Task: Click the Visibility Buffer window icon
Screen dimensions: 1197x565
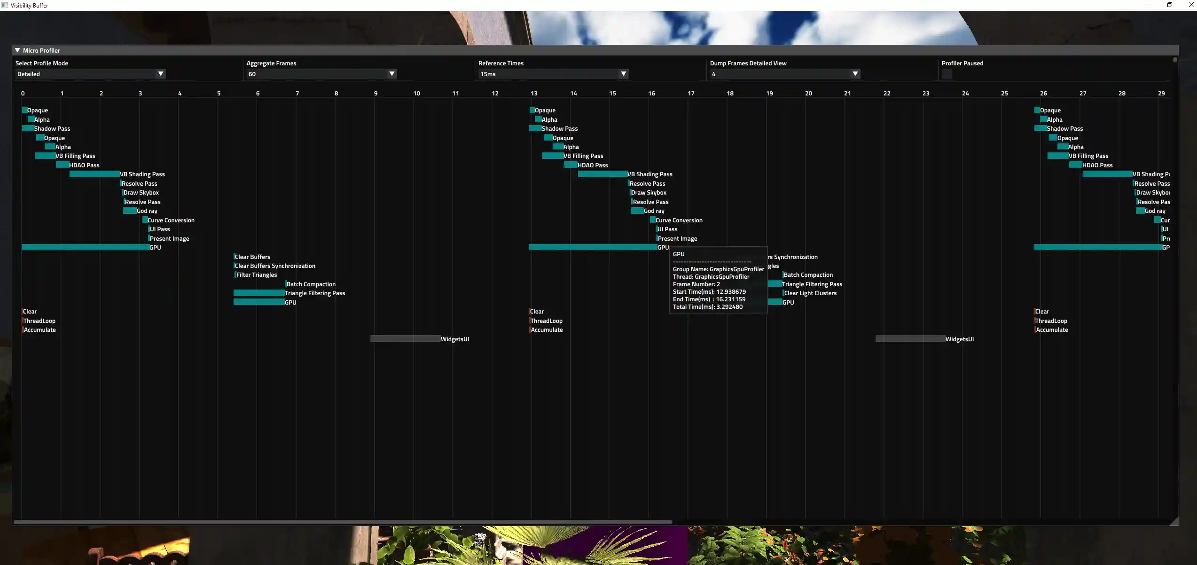Action: tap(5, 5)
